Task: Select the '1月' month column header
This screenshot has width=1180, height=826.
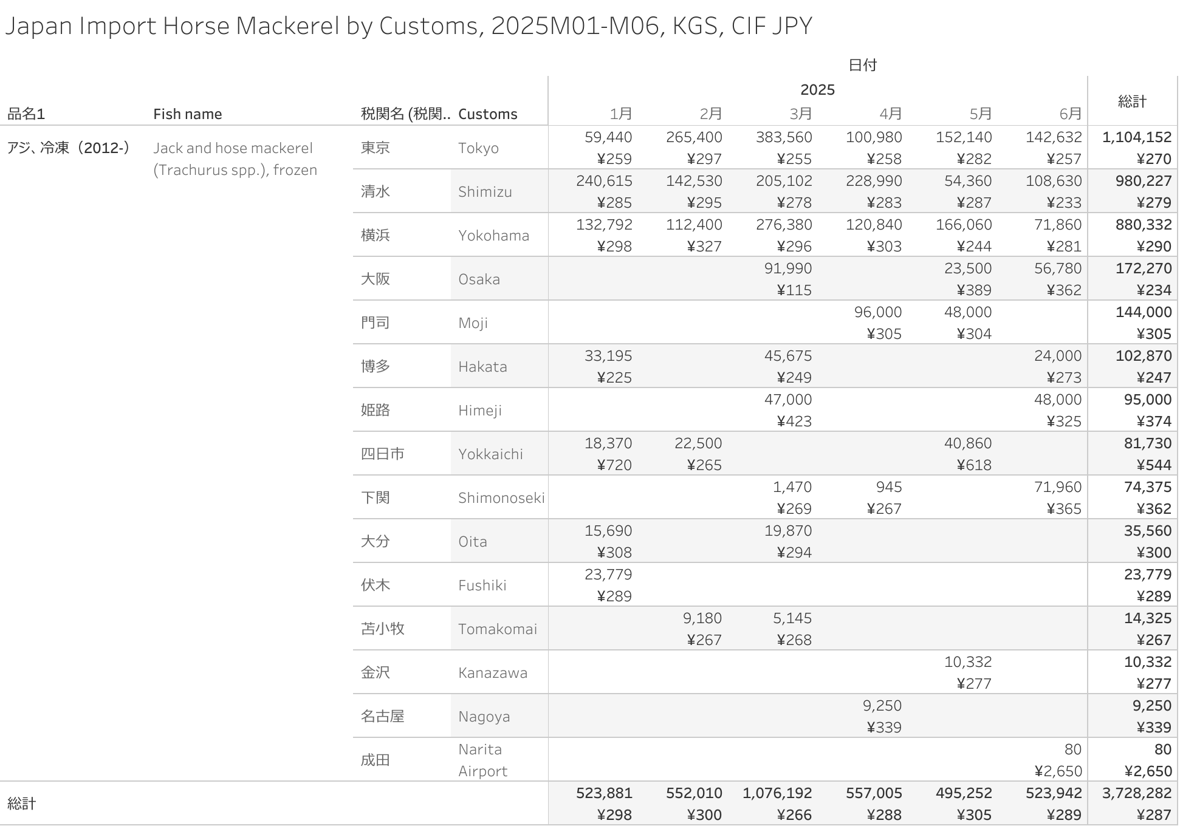Action: [x=621, y=114]
